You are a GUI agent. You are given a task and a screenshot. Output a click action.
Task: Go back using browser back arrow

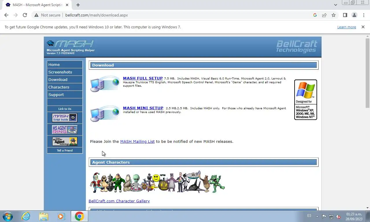pos(6,15)
